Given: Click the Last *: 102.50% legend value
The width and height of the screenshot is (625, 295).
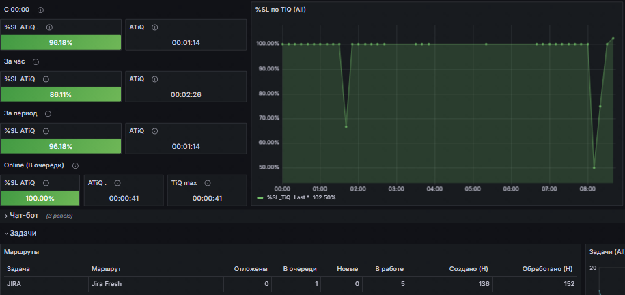Looking at the screenshot, I should click(315, 197).
